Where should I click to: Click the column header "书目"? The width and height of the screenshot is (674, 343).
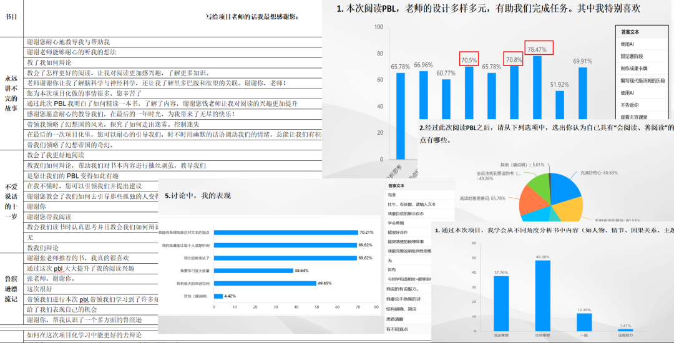(x=11, y=17)
